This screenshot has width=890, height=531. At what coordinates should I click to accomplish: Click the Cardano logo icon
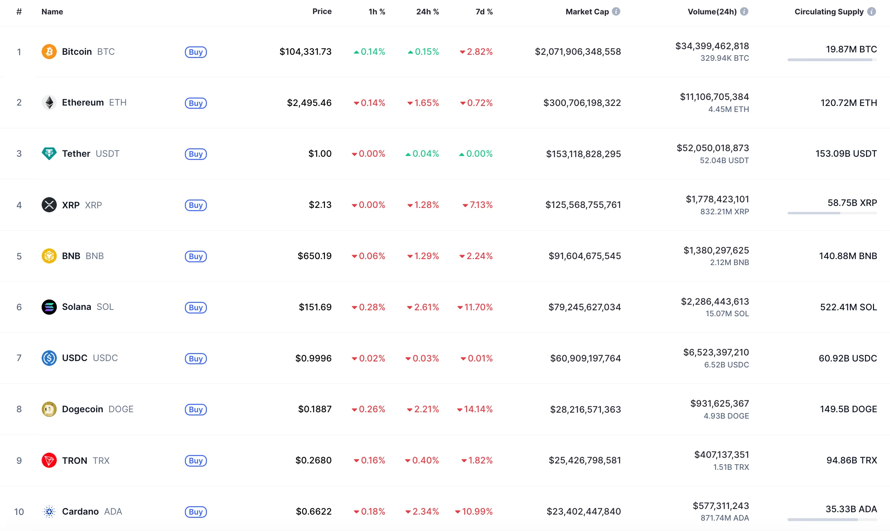coord(49,511)
